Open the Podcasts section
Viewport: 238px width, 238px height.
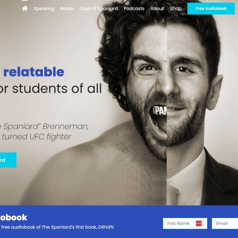pos(134,8)
